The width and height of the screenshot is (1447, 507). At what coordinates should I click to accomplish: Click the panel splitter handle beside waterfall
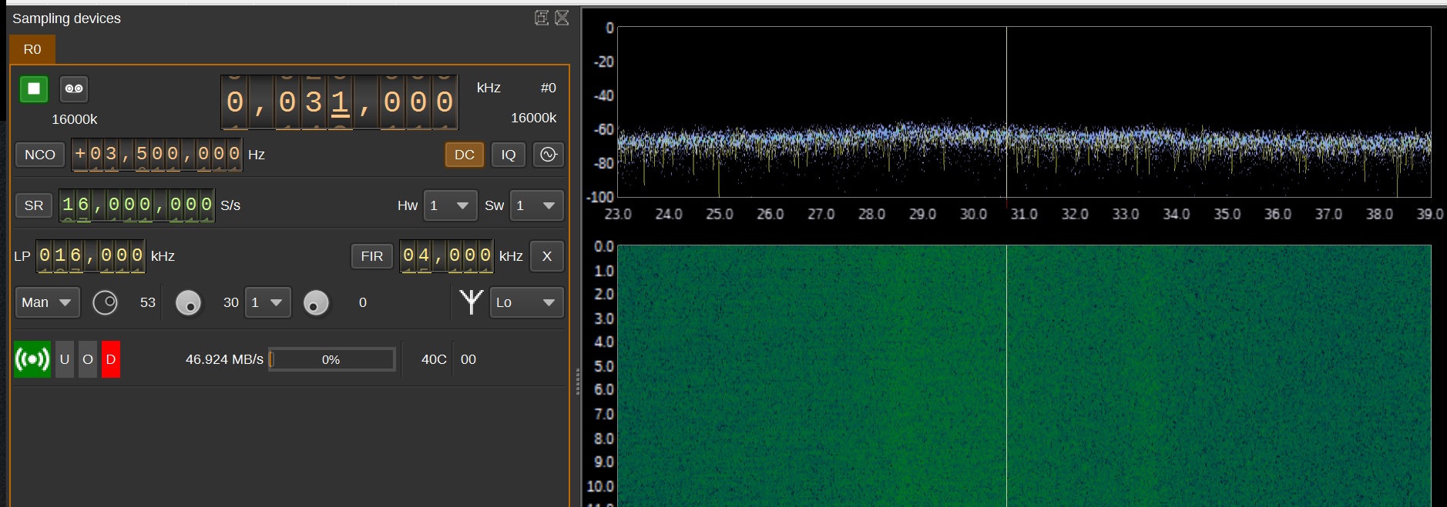pyautogui.click(x=578, y=382)
